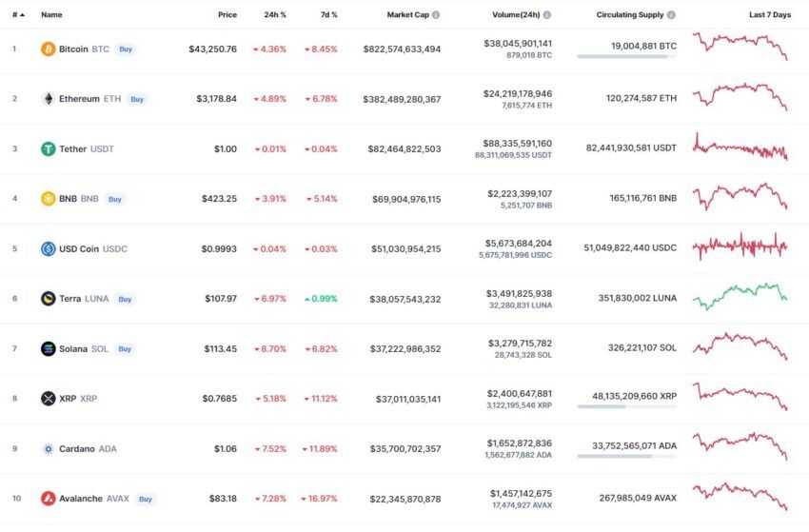Click the Terra LUNA logo
This screenshot has height=532, width=809.
coord(48,299)
